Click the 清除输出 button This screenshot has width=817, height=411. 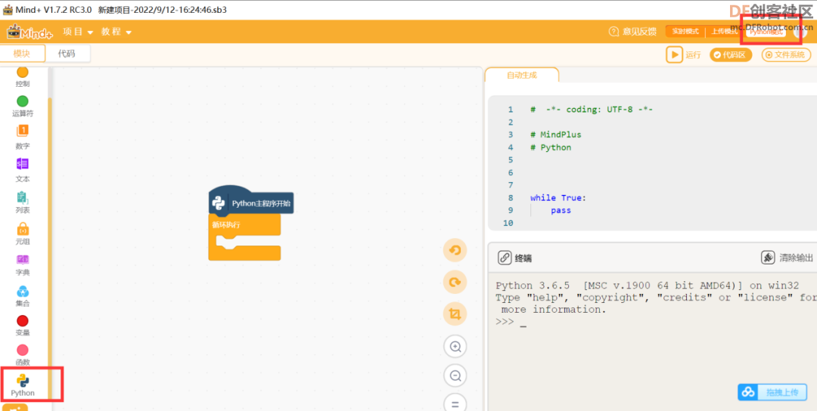point(787,258)
